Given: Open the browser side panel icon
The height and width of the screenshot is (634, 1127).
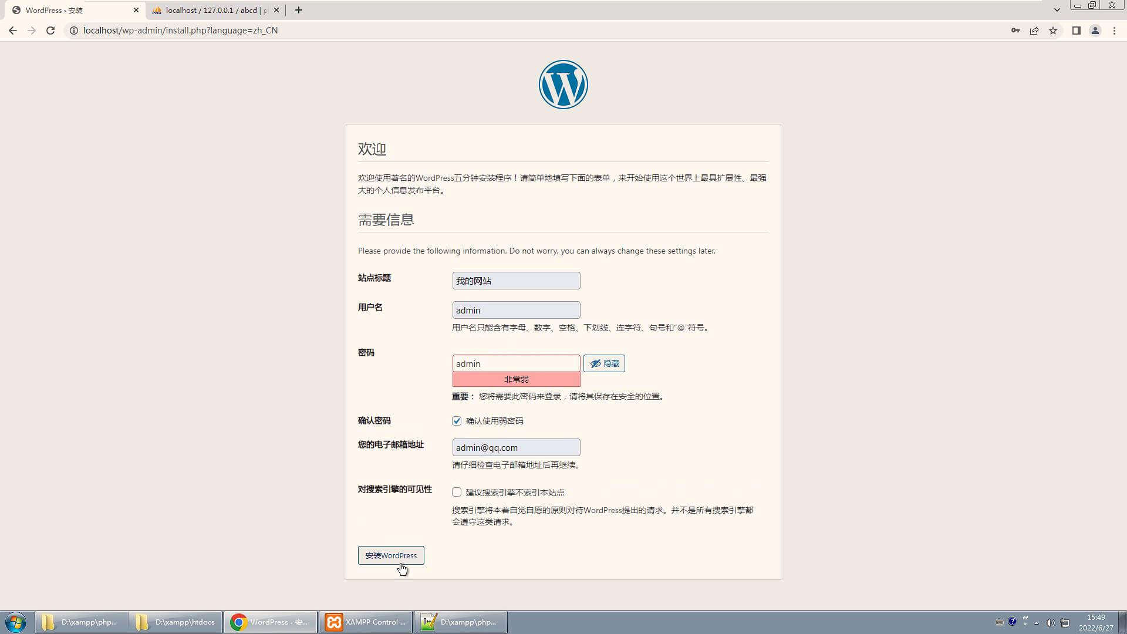Looking at the screenshot, I should coord(1076,31).
